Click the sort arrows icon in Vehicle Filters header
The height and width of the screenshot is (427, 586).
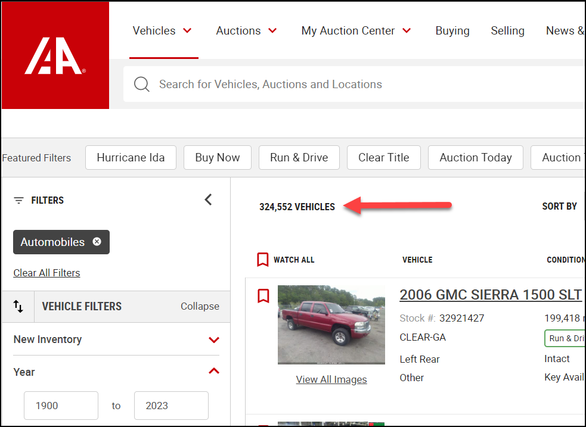pos(18,306)
